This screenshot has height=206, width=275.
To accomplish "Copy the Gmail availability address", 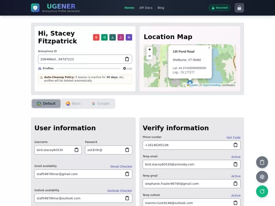I will [127, 174].
